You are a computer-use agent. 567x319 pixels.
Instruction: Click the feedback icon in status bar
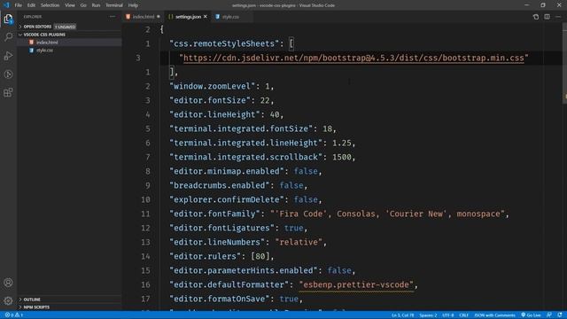click(x=549, y=315)
